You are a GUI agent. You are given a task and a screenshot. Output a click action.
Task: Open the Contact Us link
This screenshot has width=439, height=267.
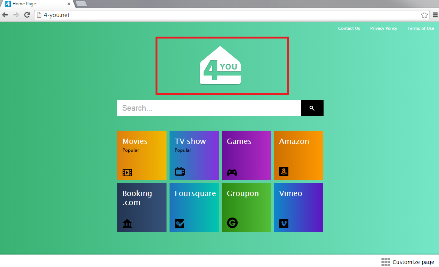[349, 28]
